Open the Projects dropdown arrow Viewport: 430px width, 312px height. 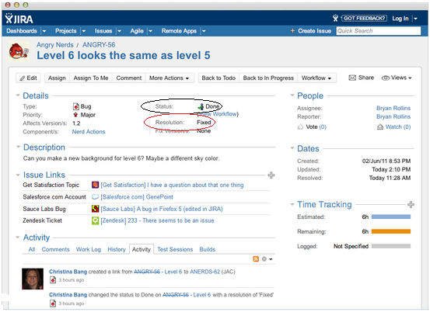84,31
